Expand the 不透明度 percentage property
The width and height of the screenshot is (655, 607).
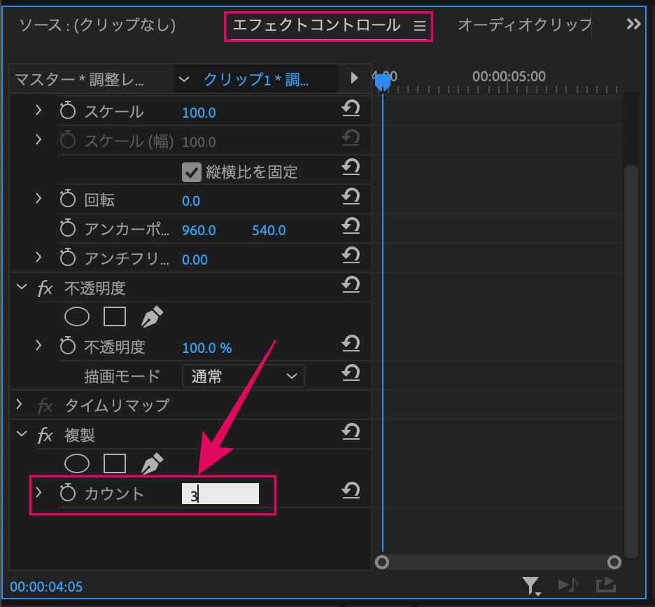coord(38,345)
